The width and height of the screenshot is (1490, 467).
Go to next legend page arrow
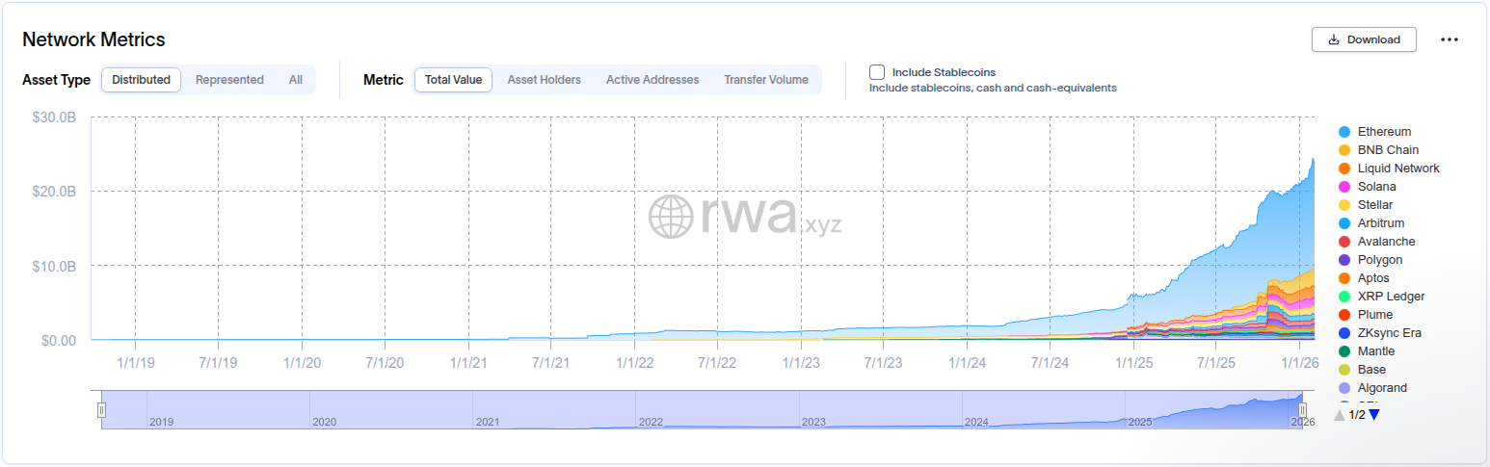click(1374, 415)
